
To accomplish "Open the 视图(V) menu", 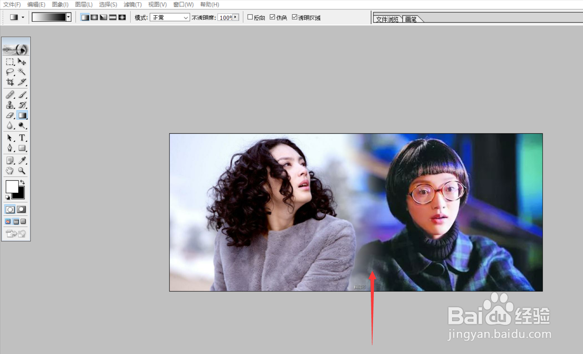I will [157, 4].
